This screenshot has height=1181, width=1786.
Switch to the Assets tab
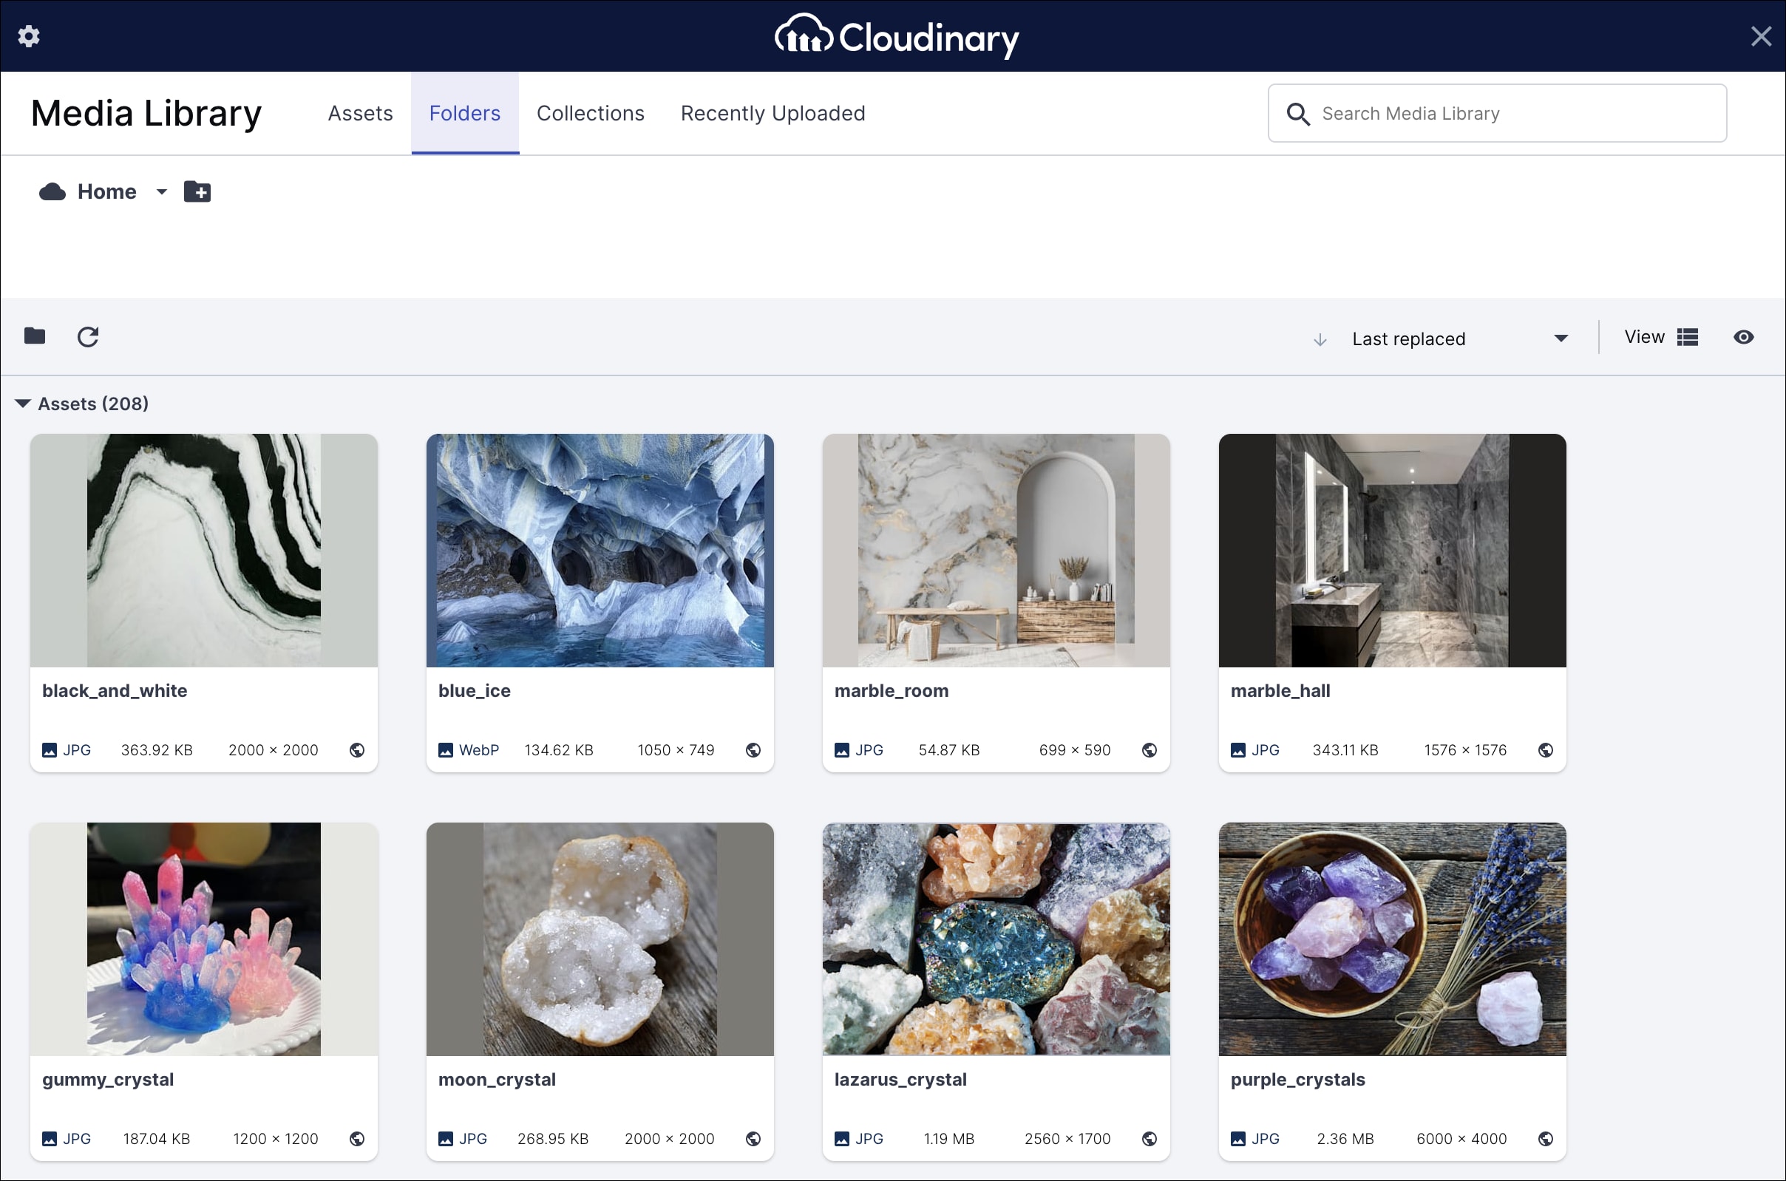point(360,114)
